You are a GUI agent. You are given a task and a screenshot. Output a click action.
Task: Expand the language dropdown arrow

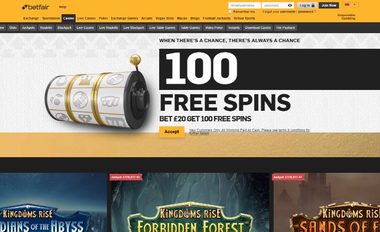coord(354,5)
